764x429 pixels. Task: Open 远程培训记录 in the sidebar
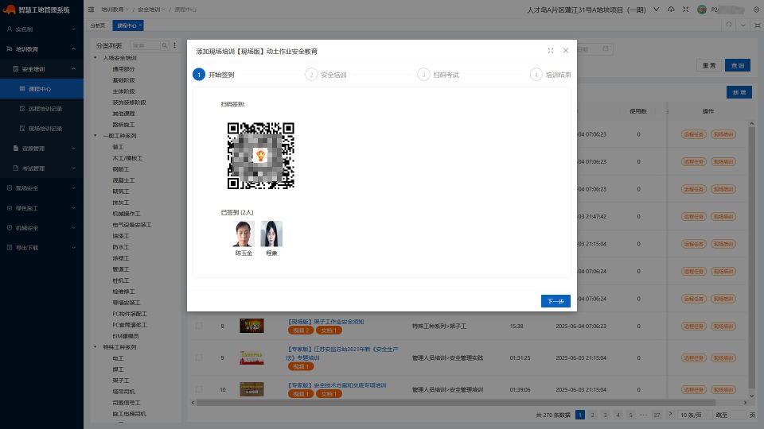coord(45,109)
